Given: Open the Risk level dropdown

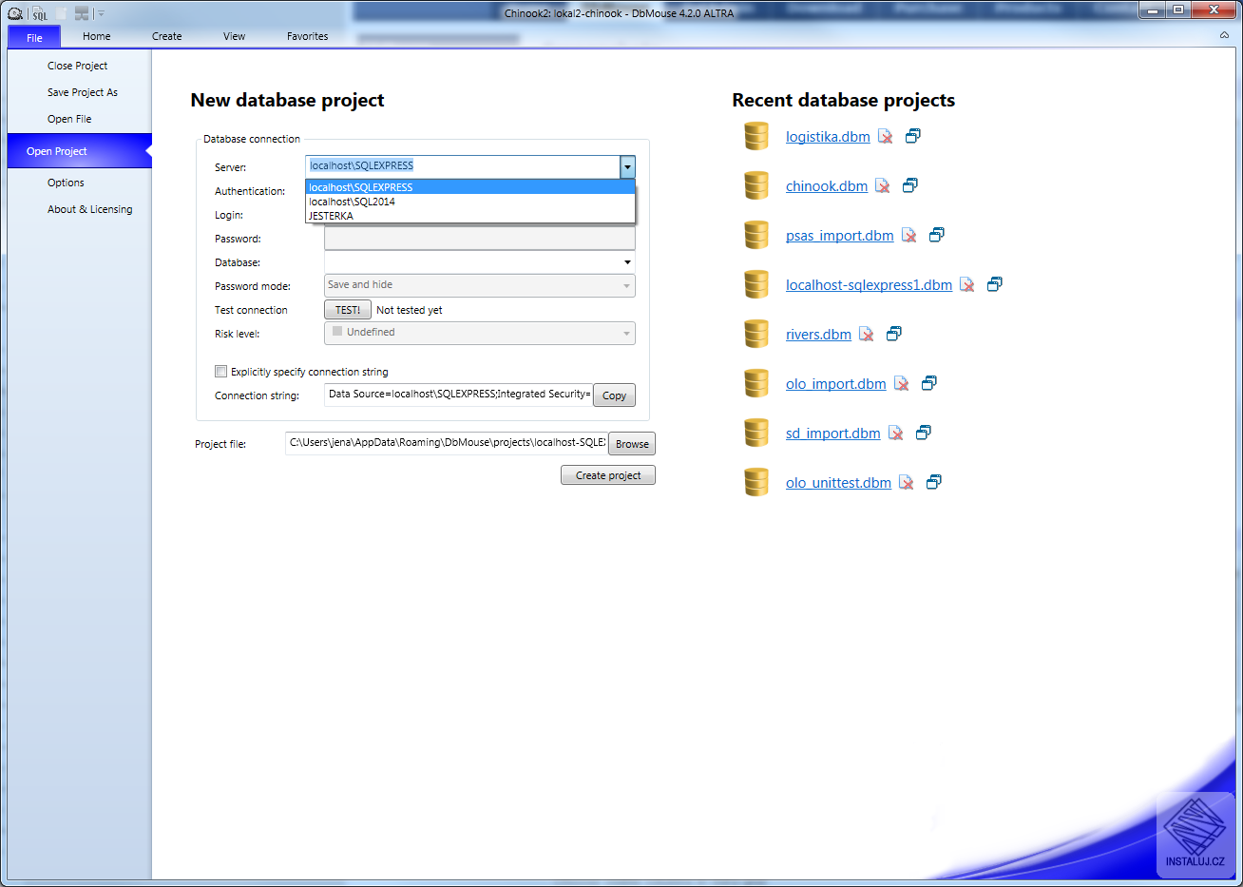Looking at the screenshot, I should point(480,333).
